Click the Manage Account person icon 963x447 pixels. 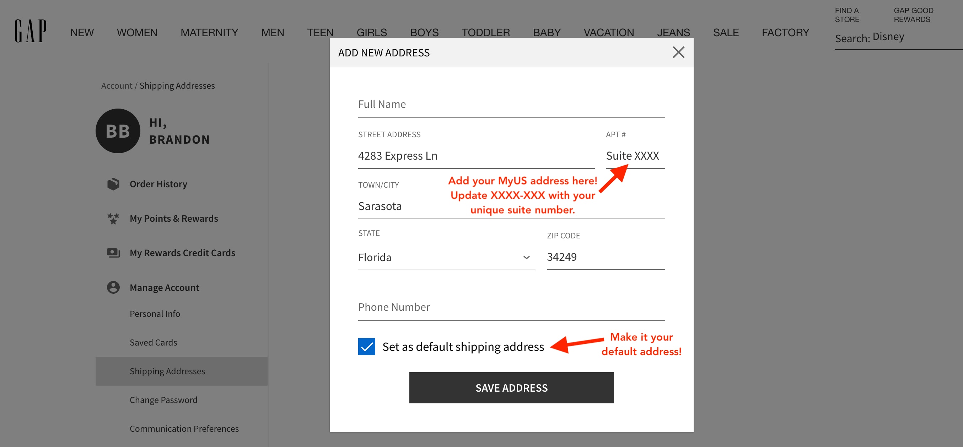click(x=113, y=287)
